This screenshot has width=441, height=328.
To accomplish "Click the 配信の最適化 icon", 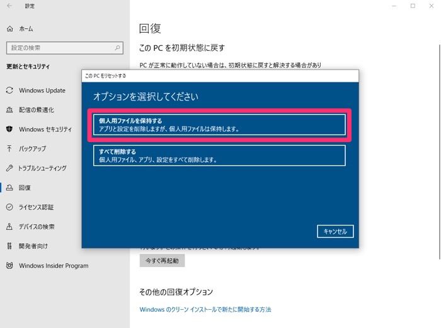I will (9, 110).
